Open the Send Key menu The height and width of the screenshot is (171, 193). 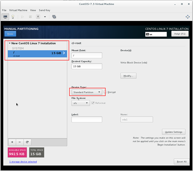(45, 10)
